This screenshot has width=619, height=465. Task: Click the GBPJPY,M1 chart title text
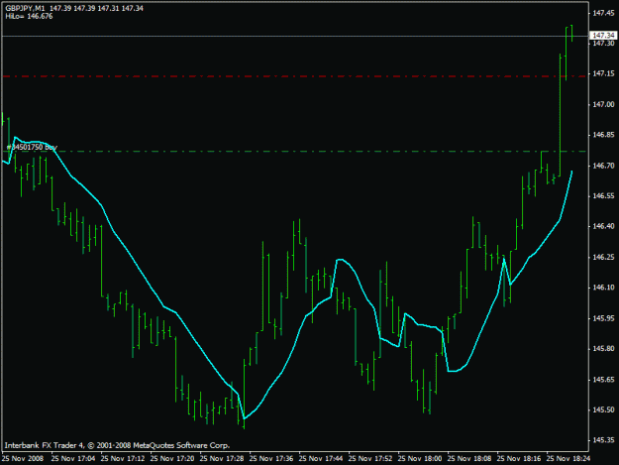coord(26,8)
